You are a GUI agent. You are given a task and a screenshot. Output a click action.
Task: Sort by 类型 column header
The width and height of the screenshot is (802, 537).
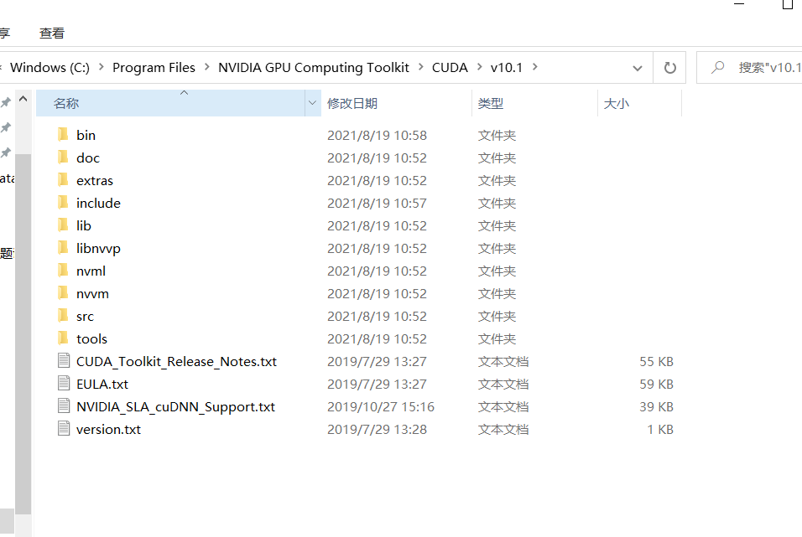[x=535, y=103]
